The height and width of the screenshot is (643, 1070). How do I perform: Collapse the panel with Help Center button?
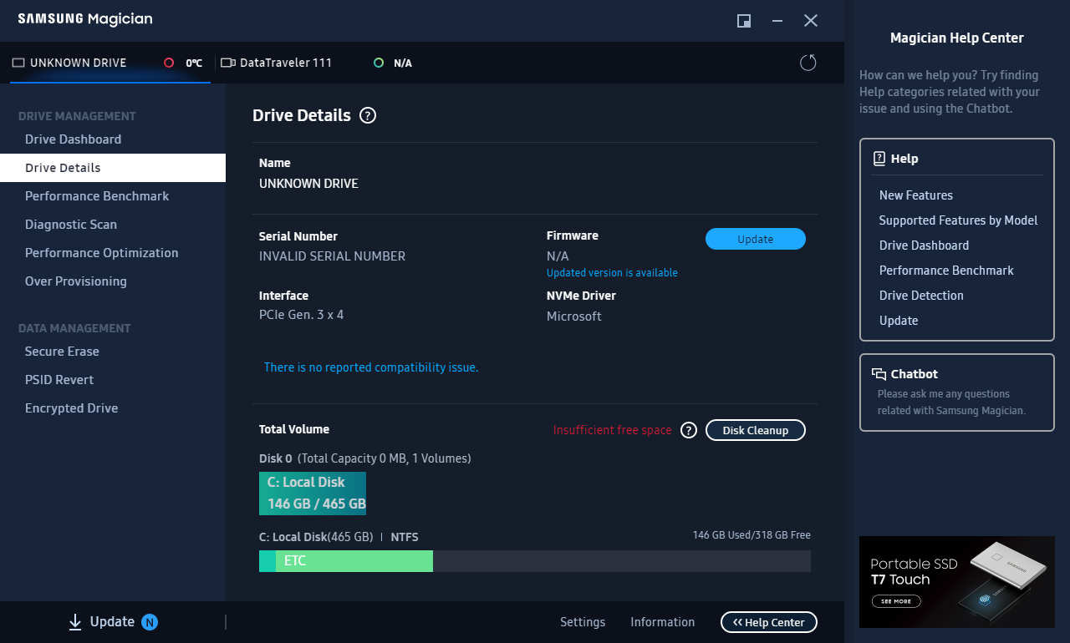click(768, 622)
